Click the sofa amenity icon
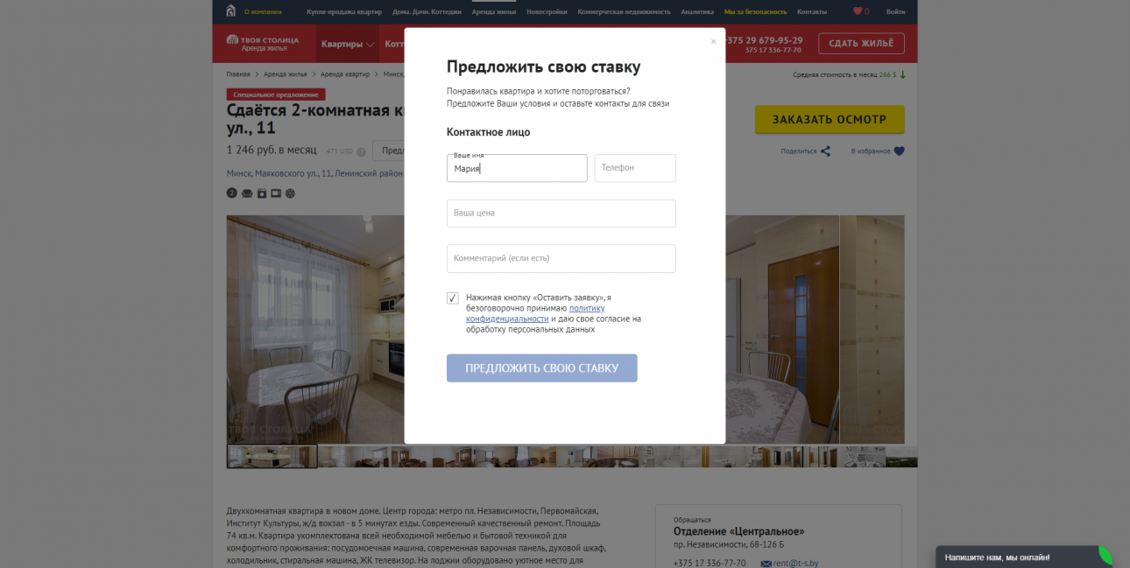The height and width of the screenshot is (568, 1130). coord(247,193)
